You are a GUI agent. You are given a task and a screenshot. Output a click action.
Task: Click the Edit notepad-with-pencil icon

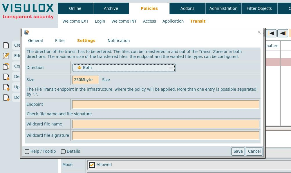pos(6,56)
